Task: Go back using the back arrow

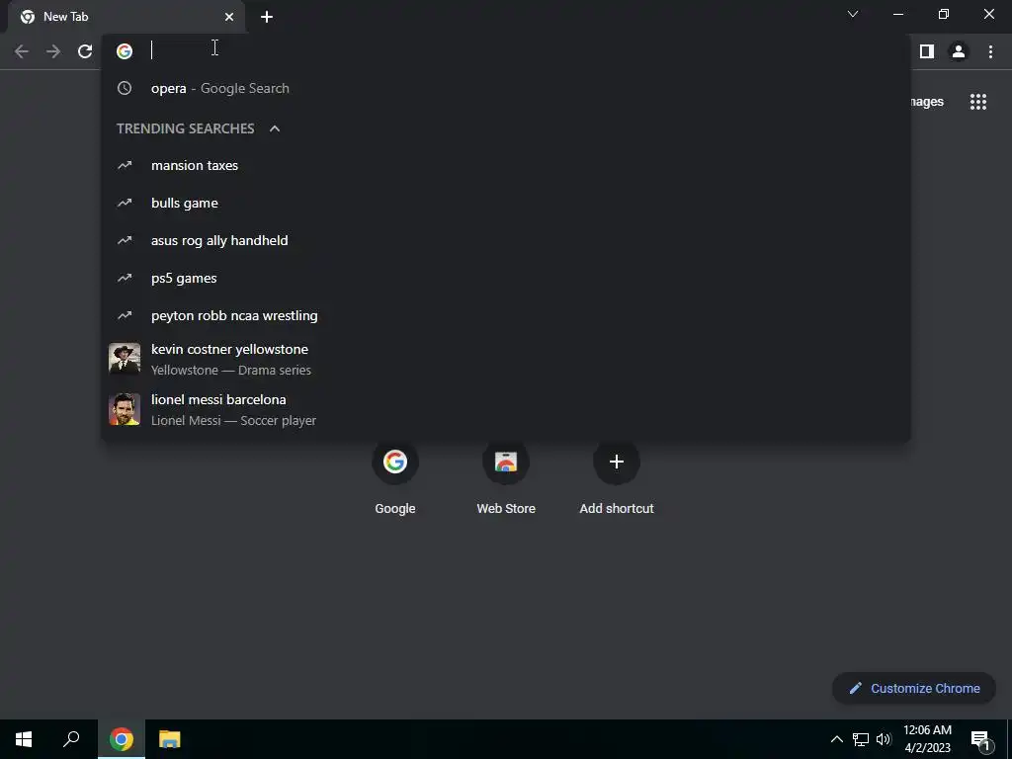Action: point(22,51)
